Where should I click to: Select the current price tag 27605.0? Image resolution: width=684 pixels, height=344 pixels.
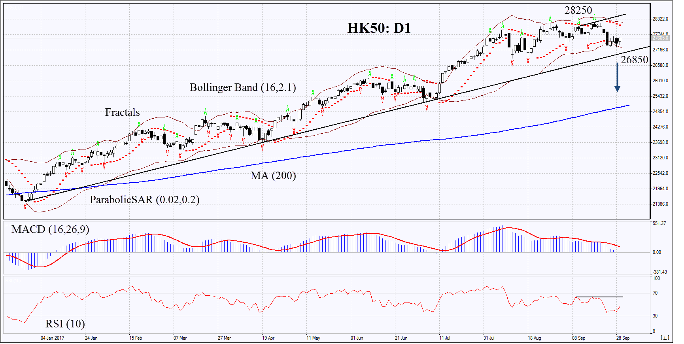(x=660, y=38)
